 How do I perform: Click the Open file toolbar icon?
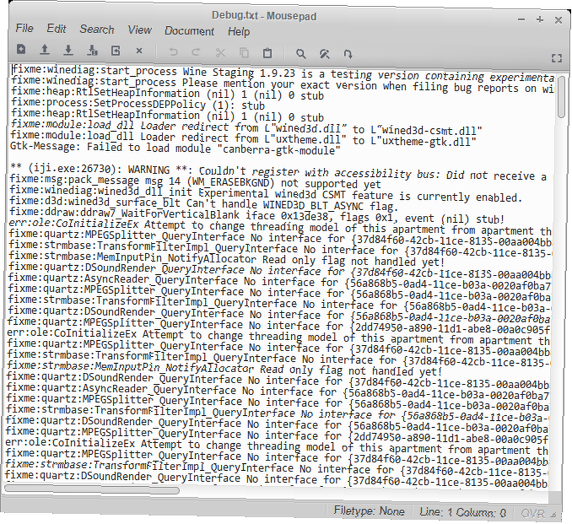(45, 50)
